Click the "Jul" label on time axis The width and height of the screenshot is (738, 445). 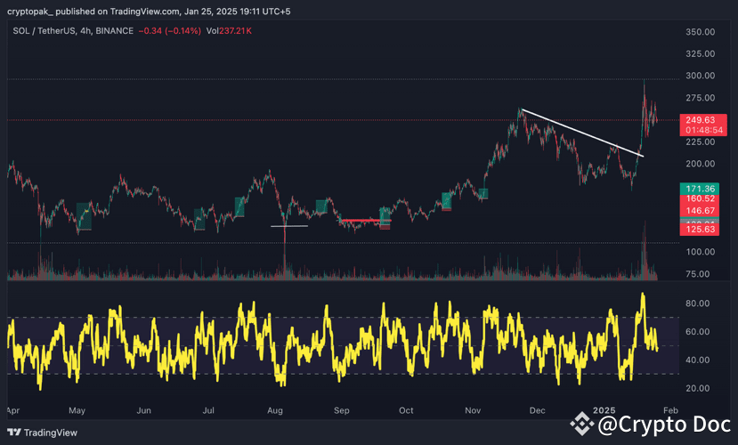[x=208, y=410]
